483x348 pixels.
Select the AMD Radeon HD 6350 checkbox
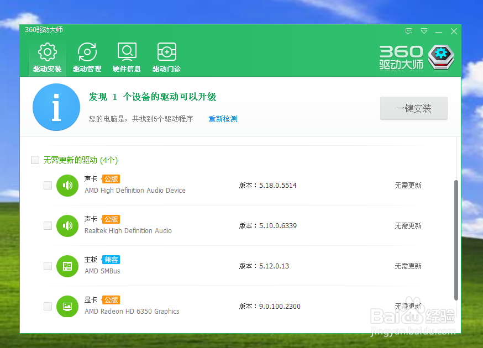point(48,307)
